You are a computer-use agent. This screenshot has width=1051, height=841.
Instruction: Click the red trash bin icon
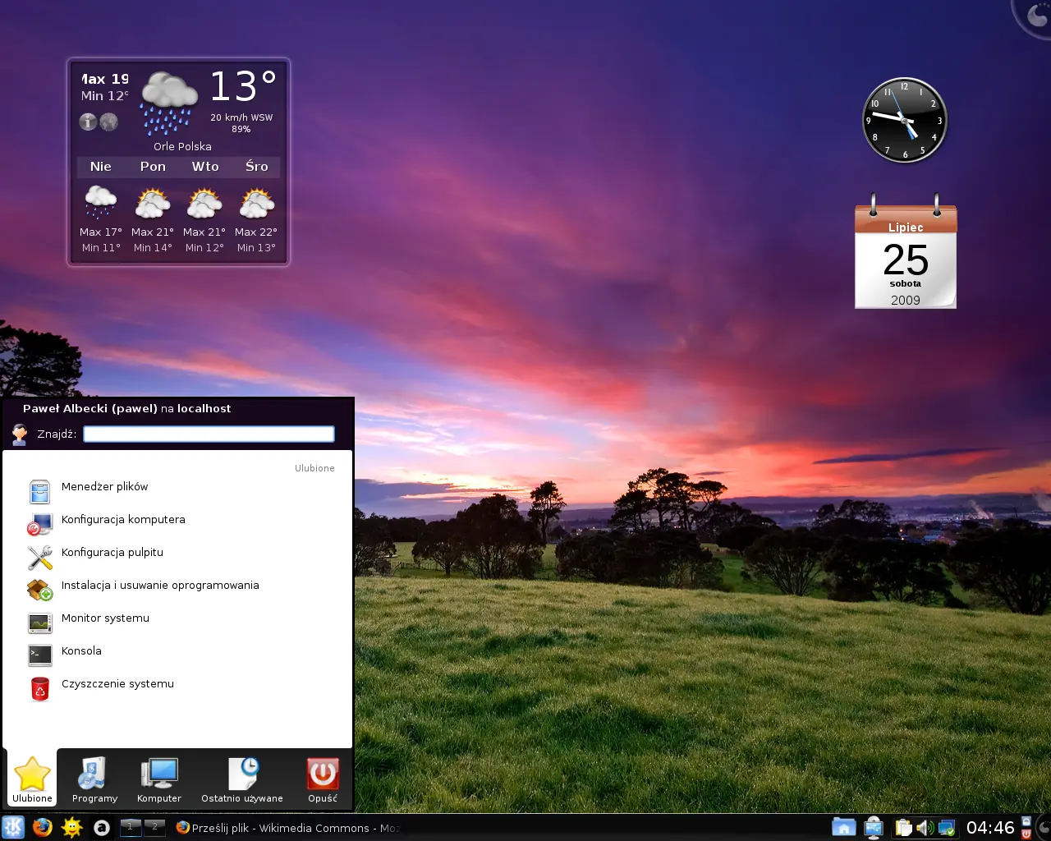(x=40, y=688)
